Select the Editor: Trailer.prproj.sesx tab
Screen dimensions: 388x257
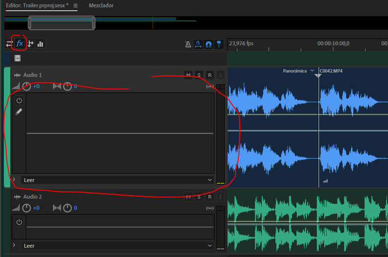(x=37, y=5)
